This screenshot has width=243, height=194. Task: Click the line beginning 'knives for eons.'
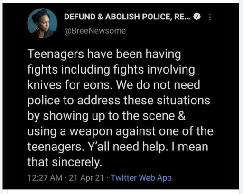pos(114,85)
